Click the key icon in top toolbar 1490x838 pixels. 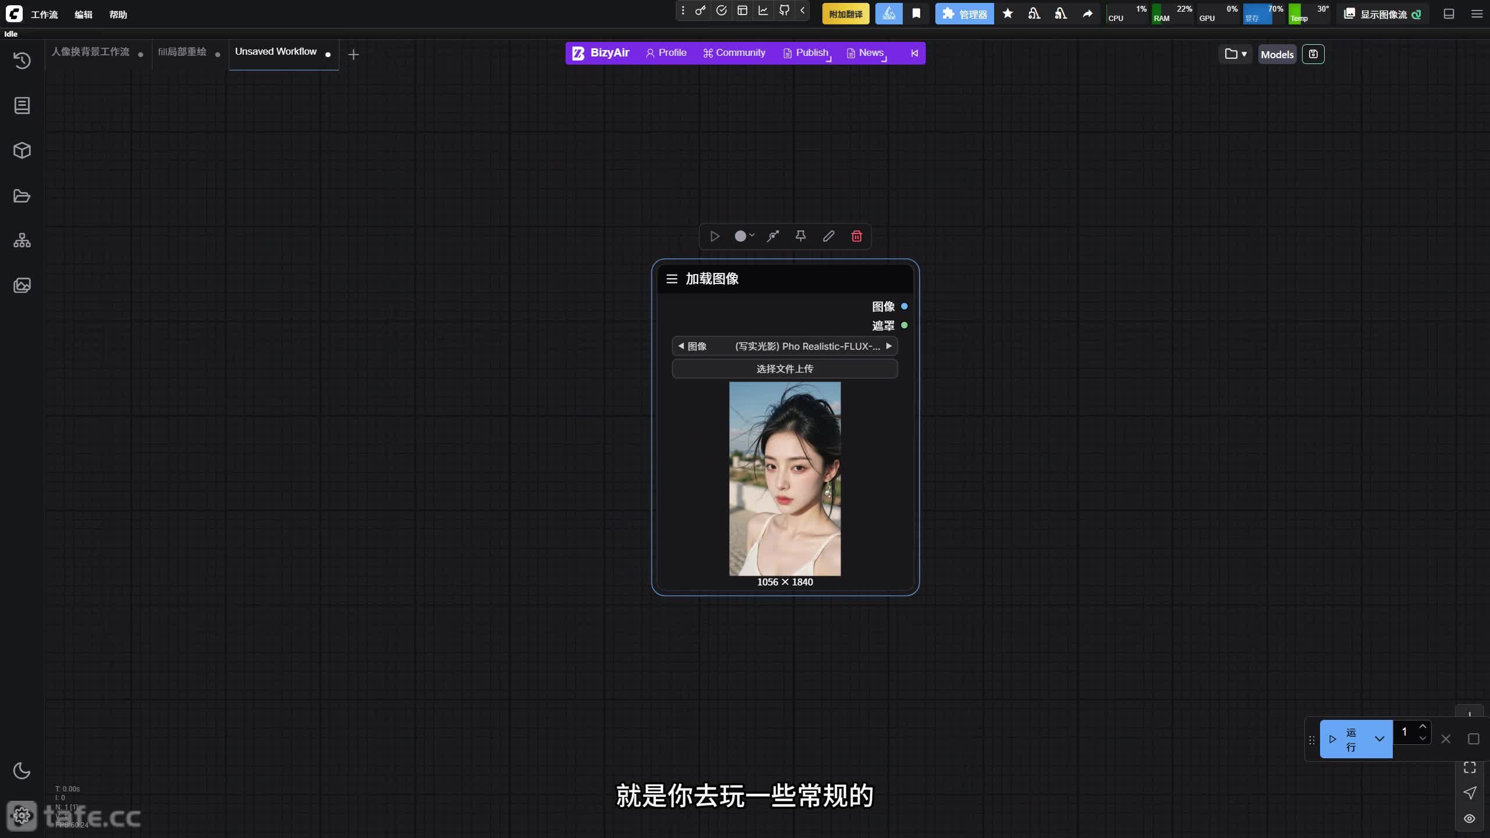(700, 10)
